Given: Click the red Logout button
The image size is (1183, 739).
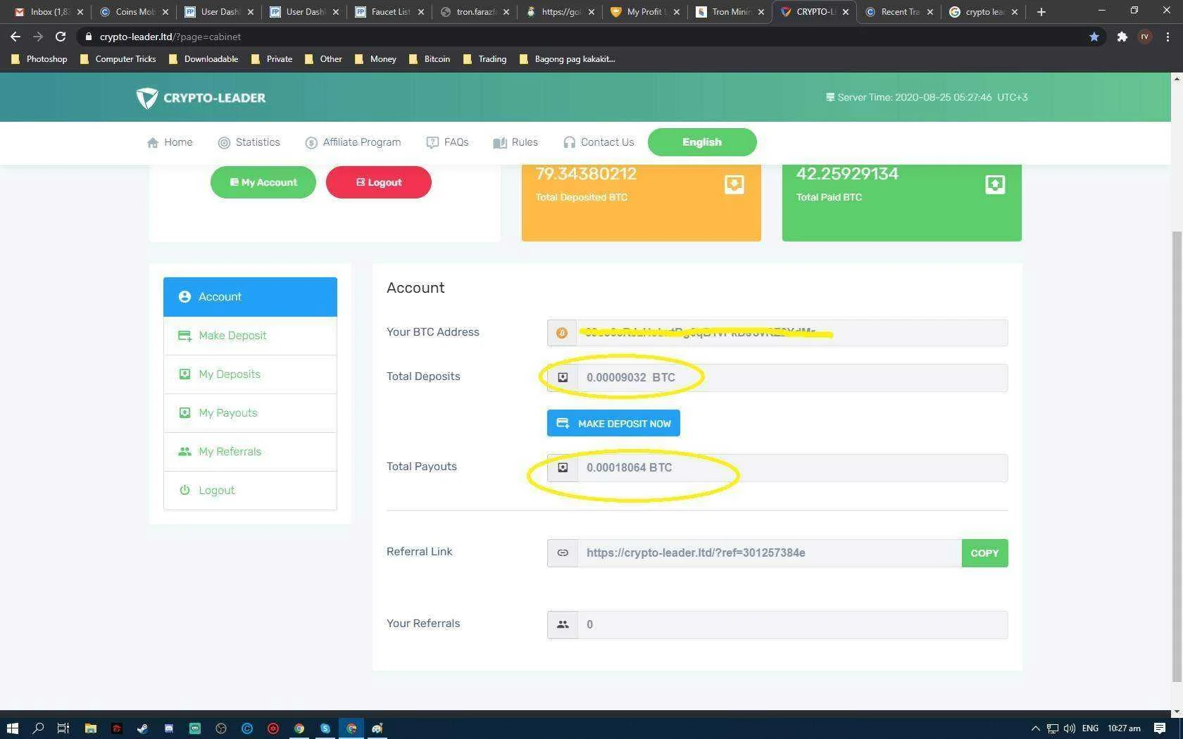Looking at the screenshot, I should pos(379,182).
